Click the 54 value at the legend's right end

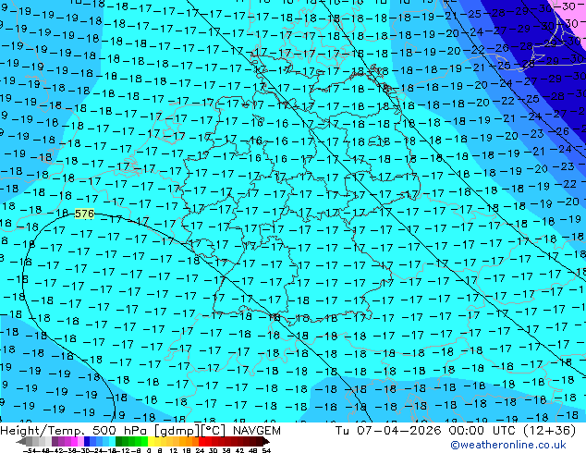click(266, 450)
